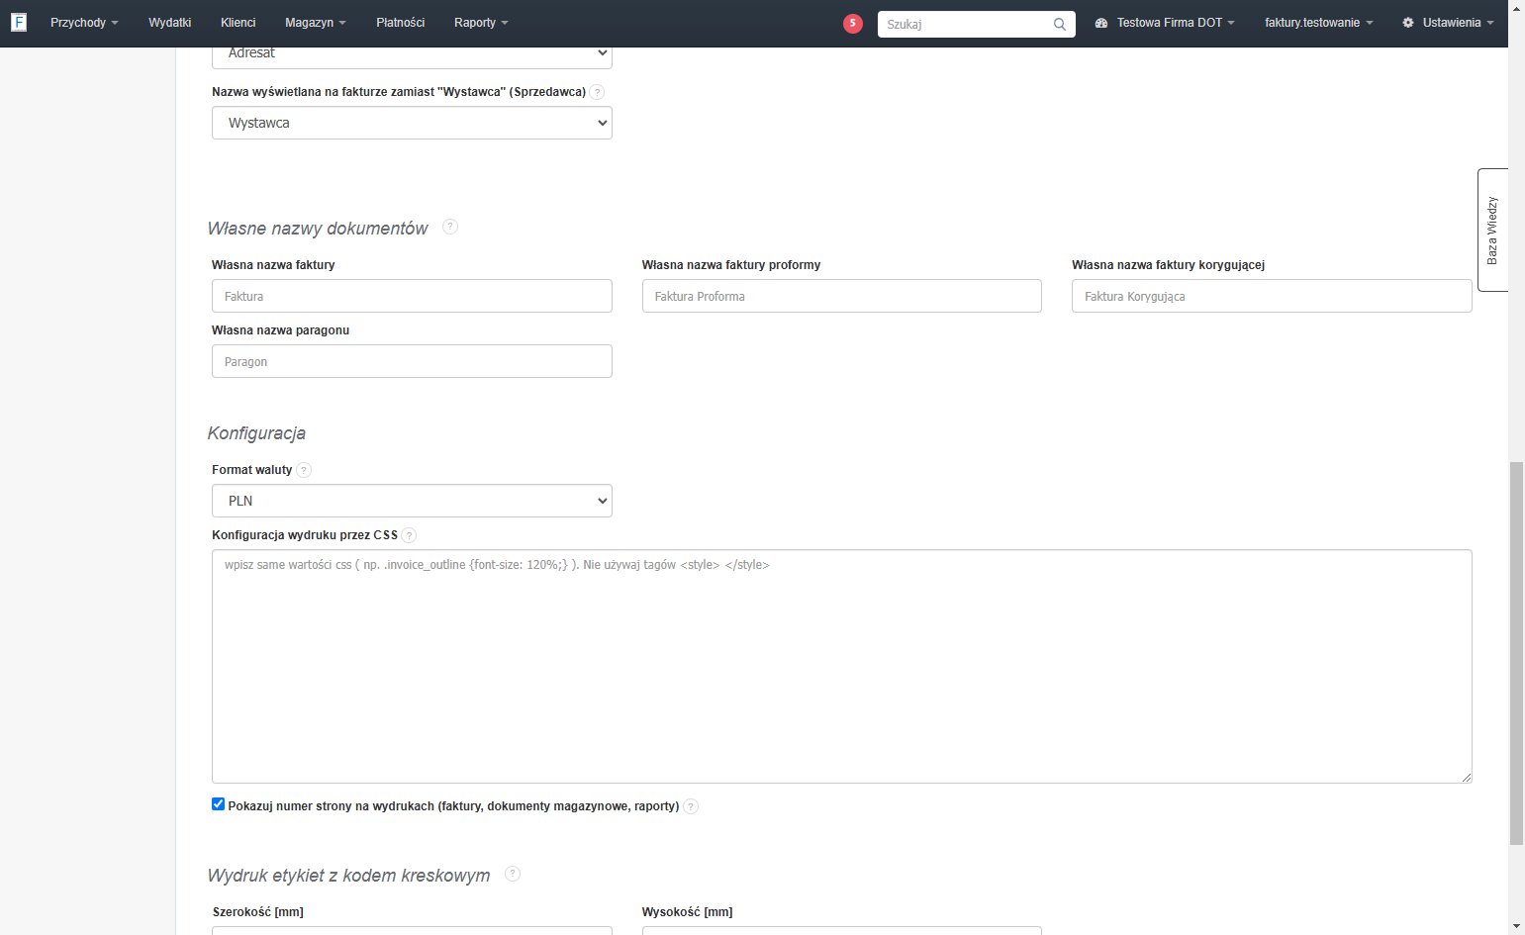
Task: Click the app logo in the top bar
Action: (x=19, y=22)
